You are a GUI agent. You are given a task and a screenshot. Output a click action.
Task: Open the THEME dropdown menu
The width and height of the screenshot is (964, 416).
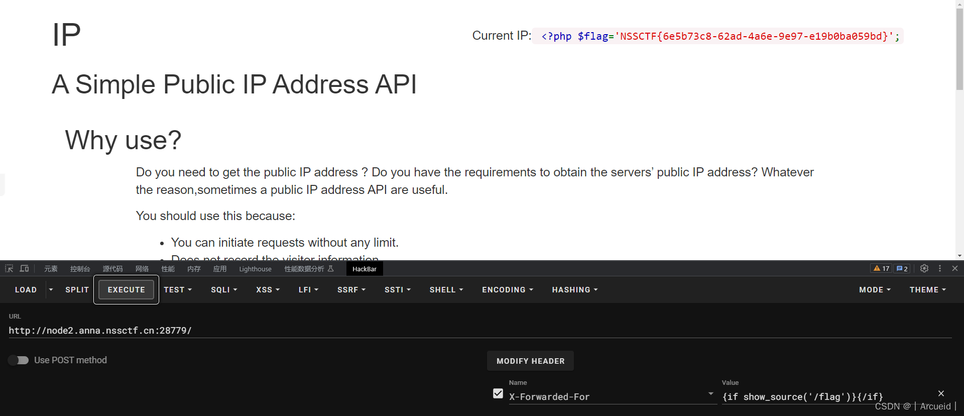[x=928, y=290]
